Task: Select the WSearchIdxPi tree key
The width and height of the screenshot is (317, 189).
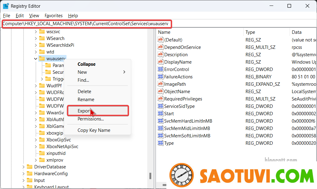Action: (60, 45)
